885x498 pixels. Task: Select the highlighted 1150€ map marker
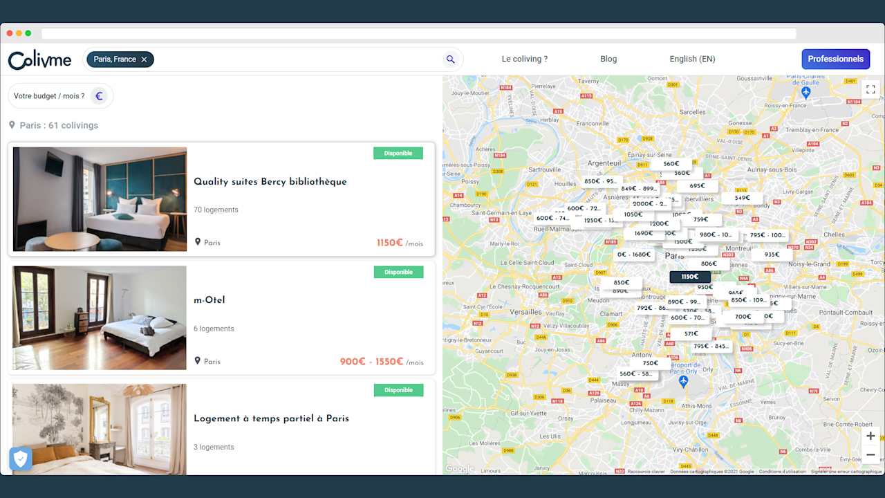[690, 277]
